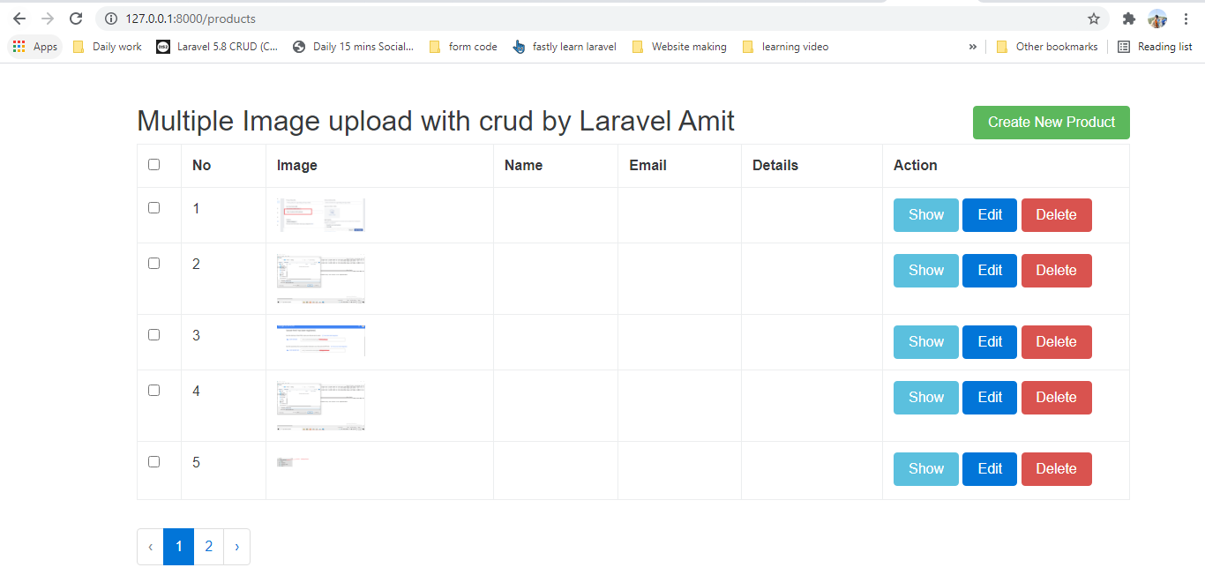Expand hidden bookmarks with the chevron
1205x575 pixels.
[973, 47]
